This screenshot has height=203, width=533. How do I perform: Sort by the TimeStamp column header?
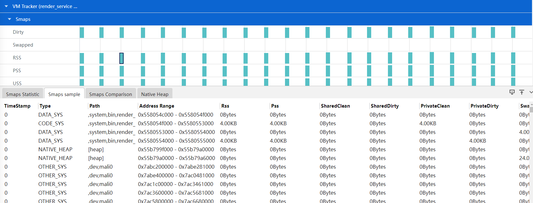17,106
